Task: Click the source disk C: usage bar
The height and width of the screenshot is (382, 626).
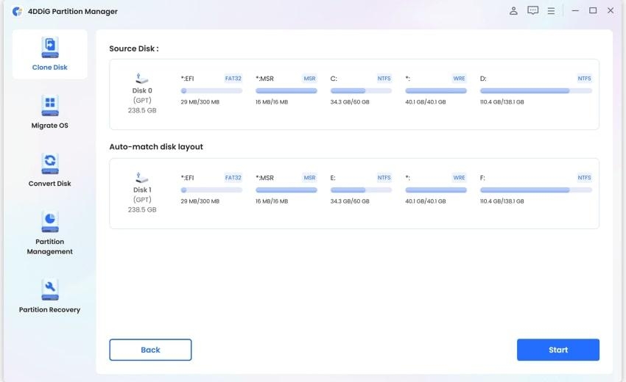Action: tap(361, 91)
